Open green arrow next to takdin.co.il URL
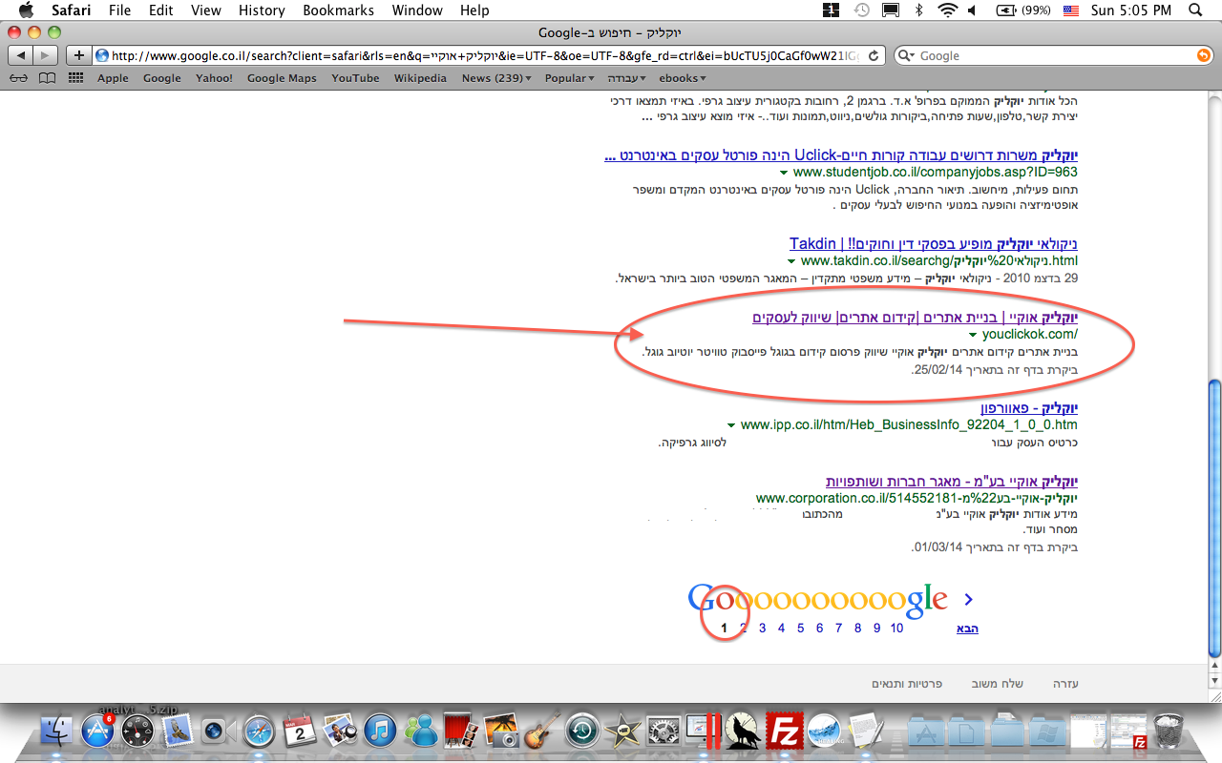 (x=791, y=261)
